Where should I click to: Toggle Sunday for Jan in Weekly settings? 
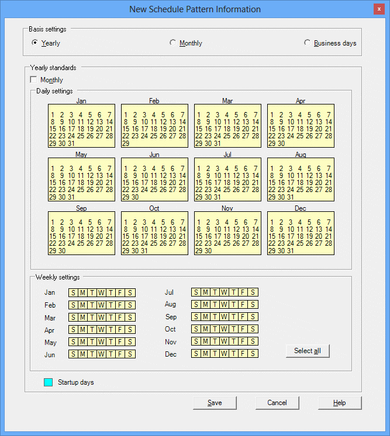(x=73, y=292)
